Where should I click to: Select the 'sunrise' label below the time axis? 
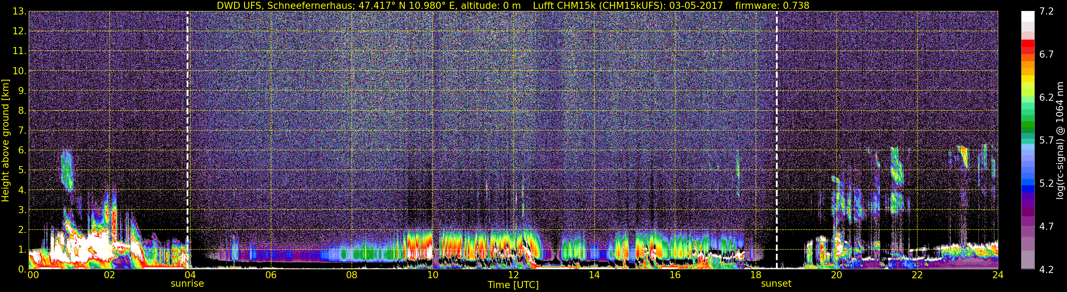coord(187,284)
